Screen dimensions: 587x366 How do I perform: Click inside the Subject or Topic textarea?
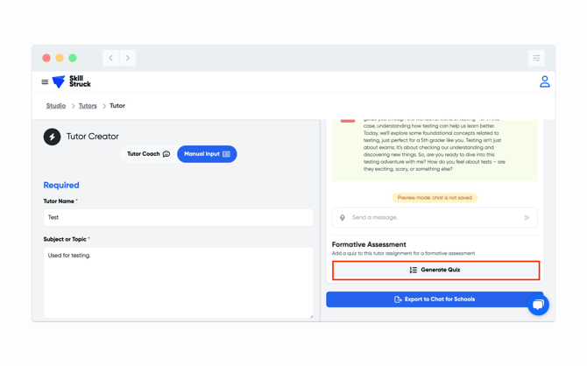pyautogui.click(x=178, y=282)
